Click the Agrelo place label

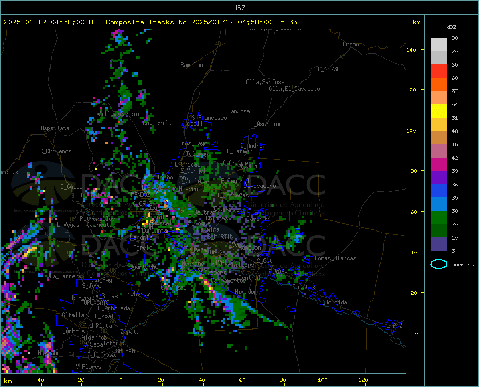pyautogui.click(x=143, y=248)
